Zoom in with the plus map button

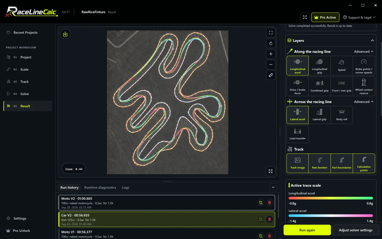[271, 54]
